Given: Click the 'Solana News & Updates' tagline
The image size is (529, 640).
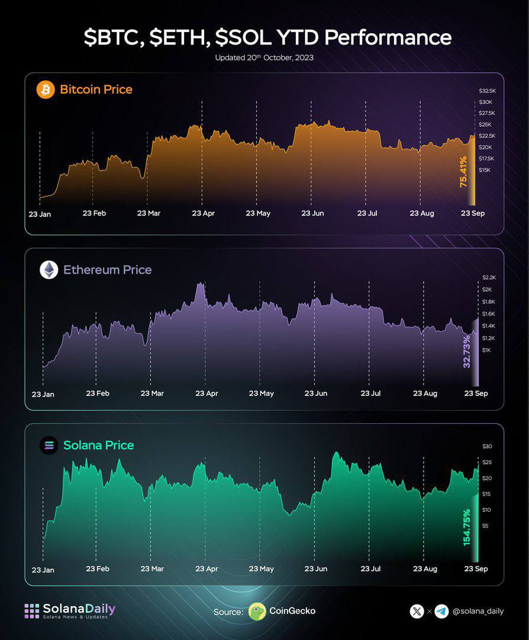Looking at the screenshot, I should pyautogui.click(x=75, y=617).
